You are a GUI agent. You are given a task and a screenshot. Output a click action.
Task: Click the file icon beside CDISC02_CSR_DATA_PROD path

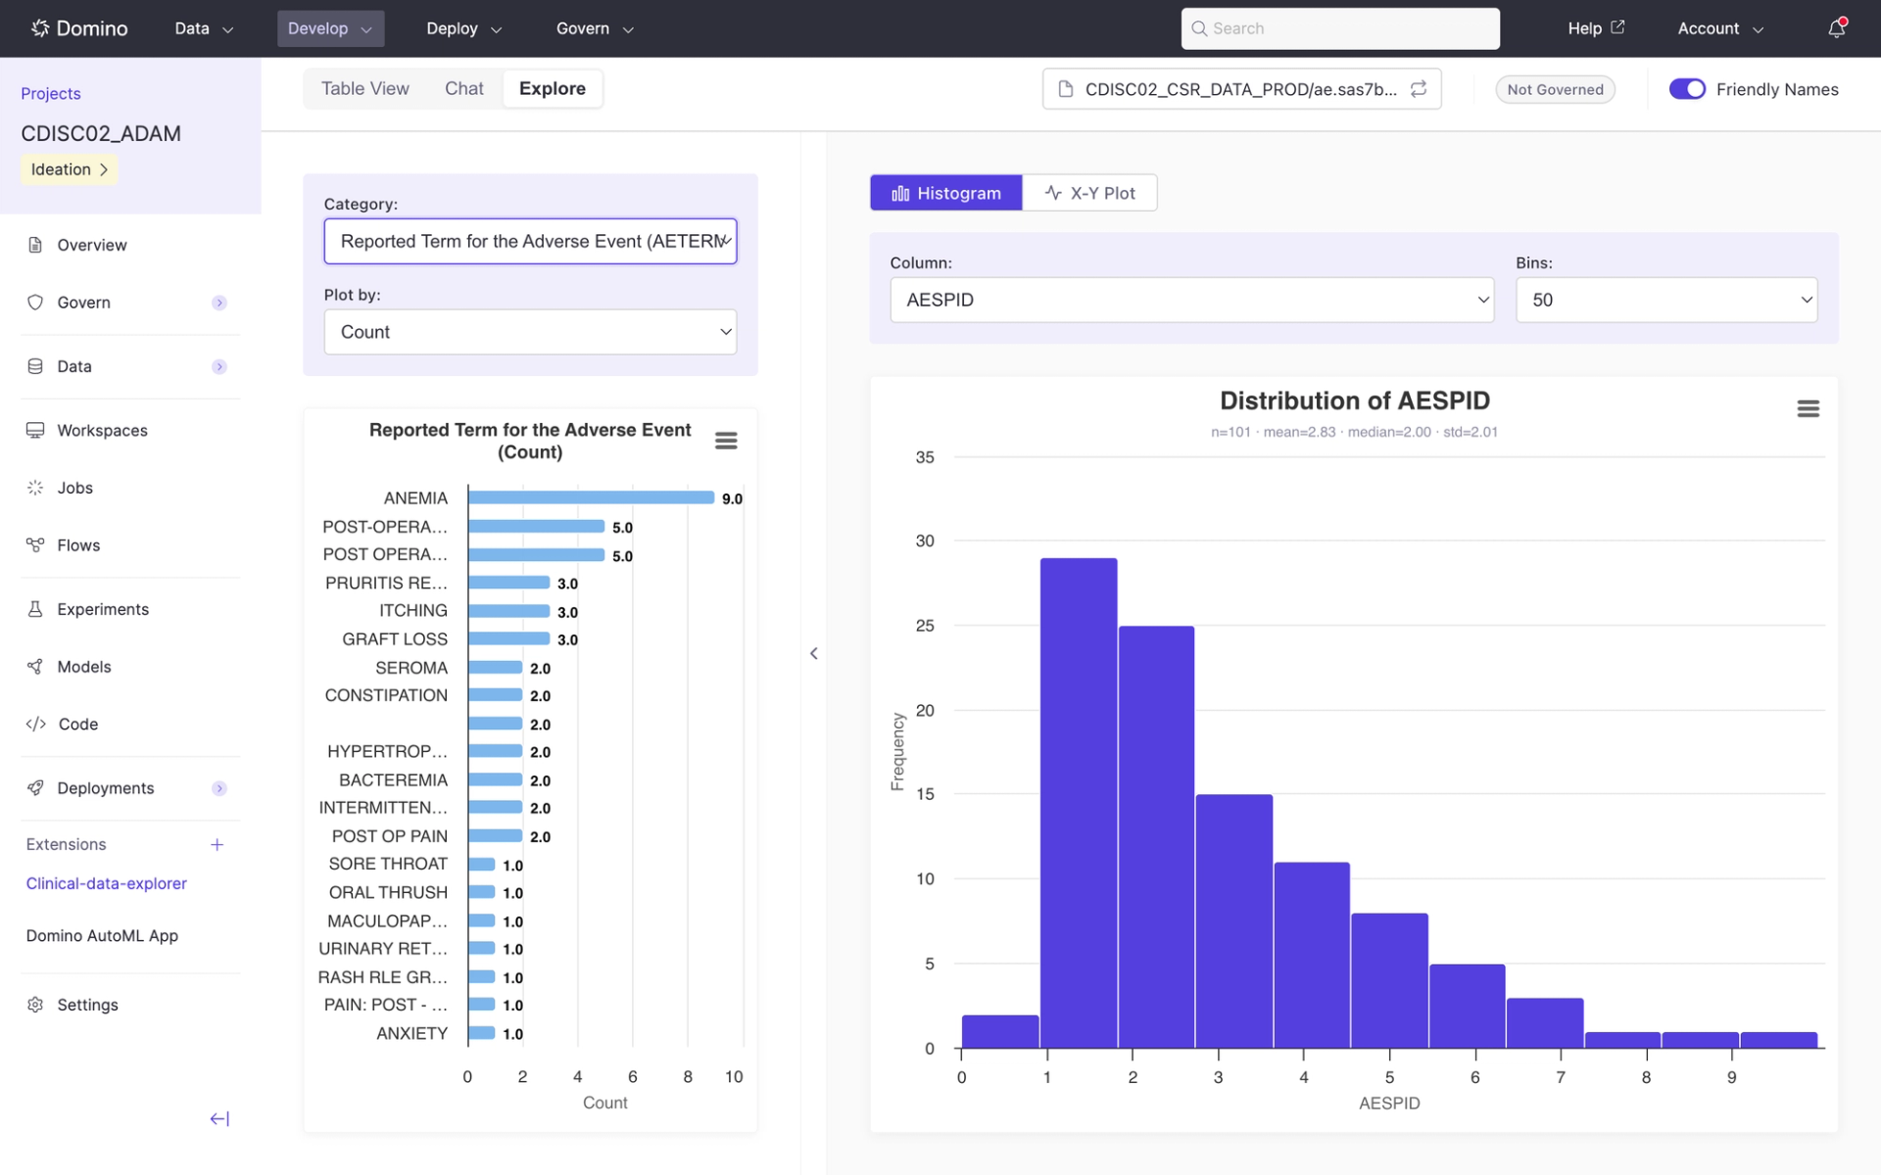pyautogui.click(x=1065, y=89)
